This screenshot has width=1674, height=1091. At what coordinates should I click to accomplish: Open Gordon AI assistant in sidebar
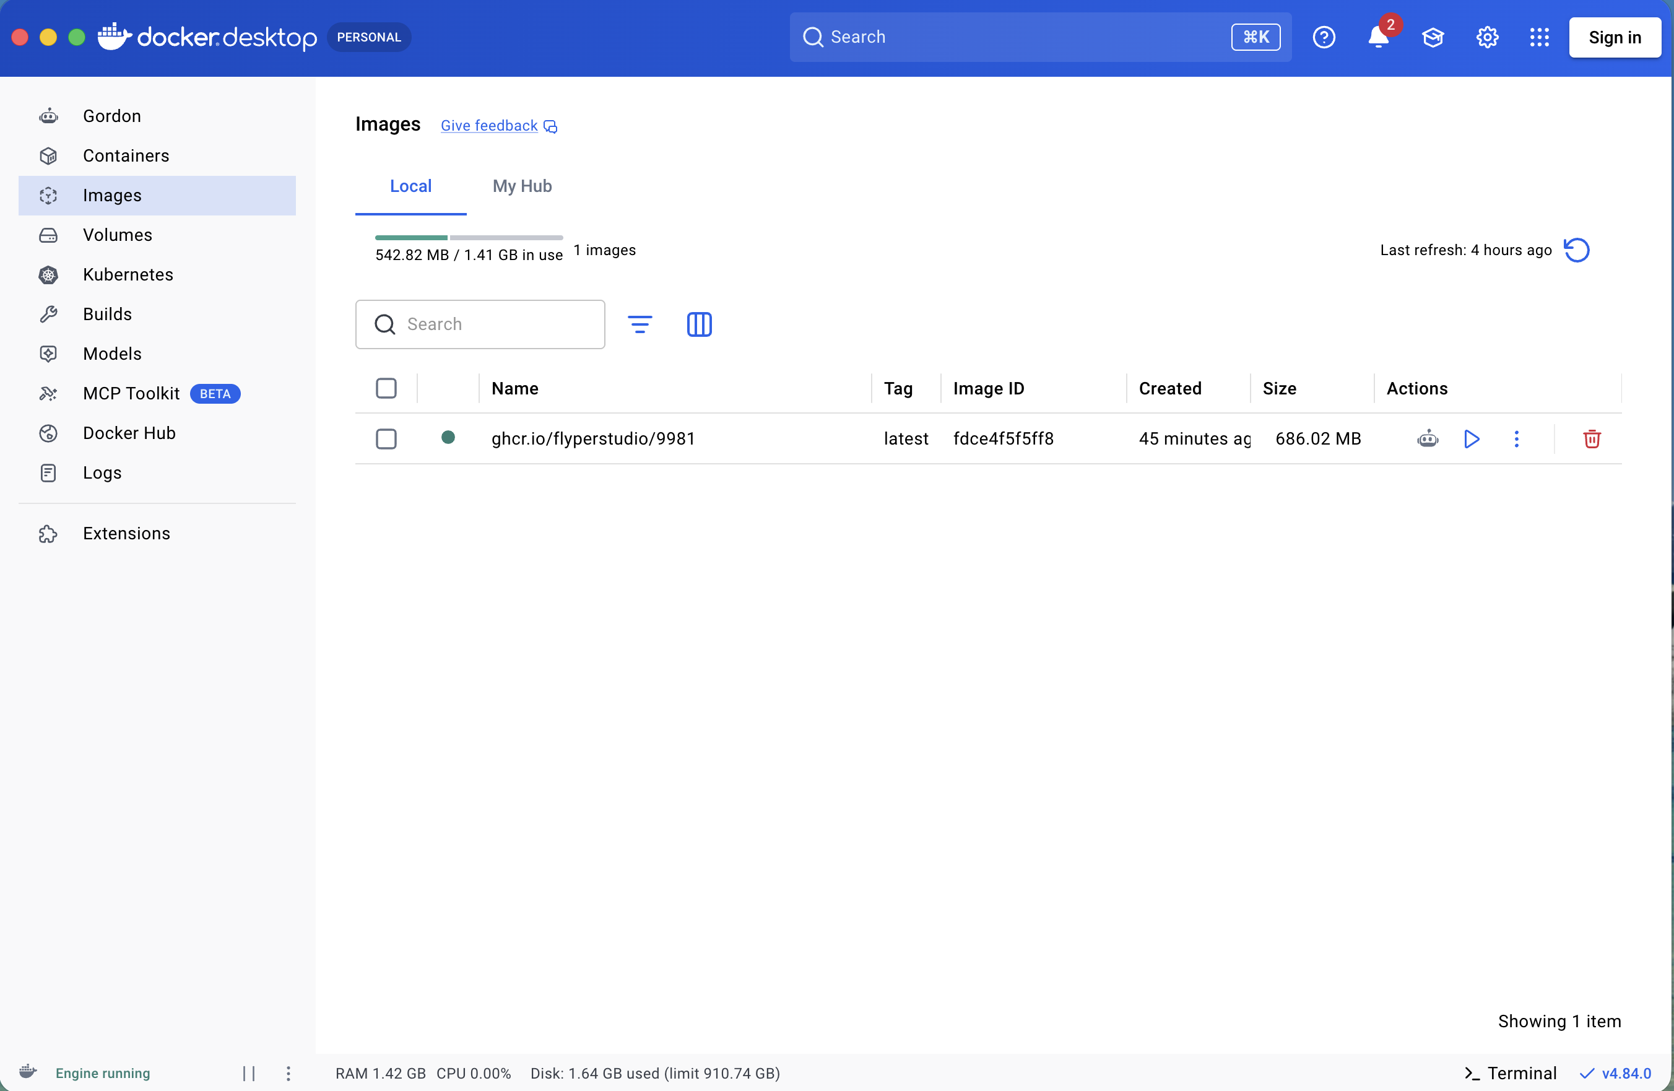click(157, 116)
